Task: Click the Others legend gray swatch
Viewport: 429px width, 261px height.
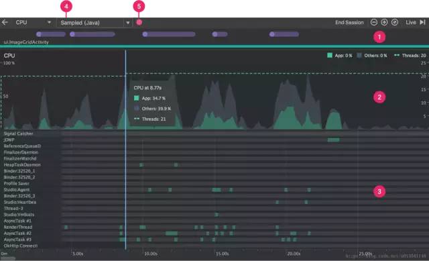Action: click(359, 56)
